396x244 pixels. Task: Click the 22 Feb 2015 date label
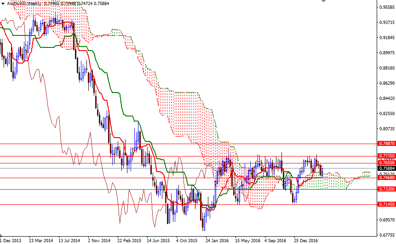(x=129, y=240)
